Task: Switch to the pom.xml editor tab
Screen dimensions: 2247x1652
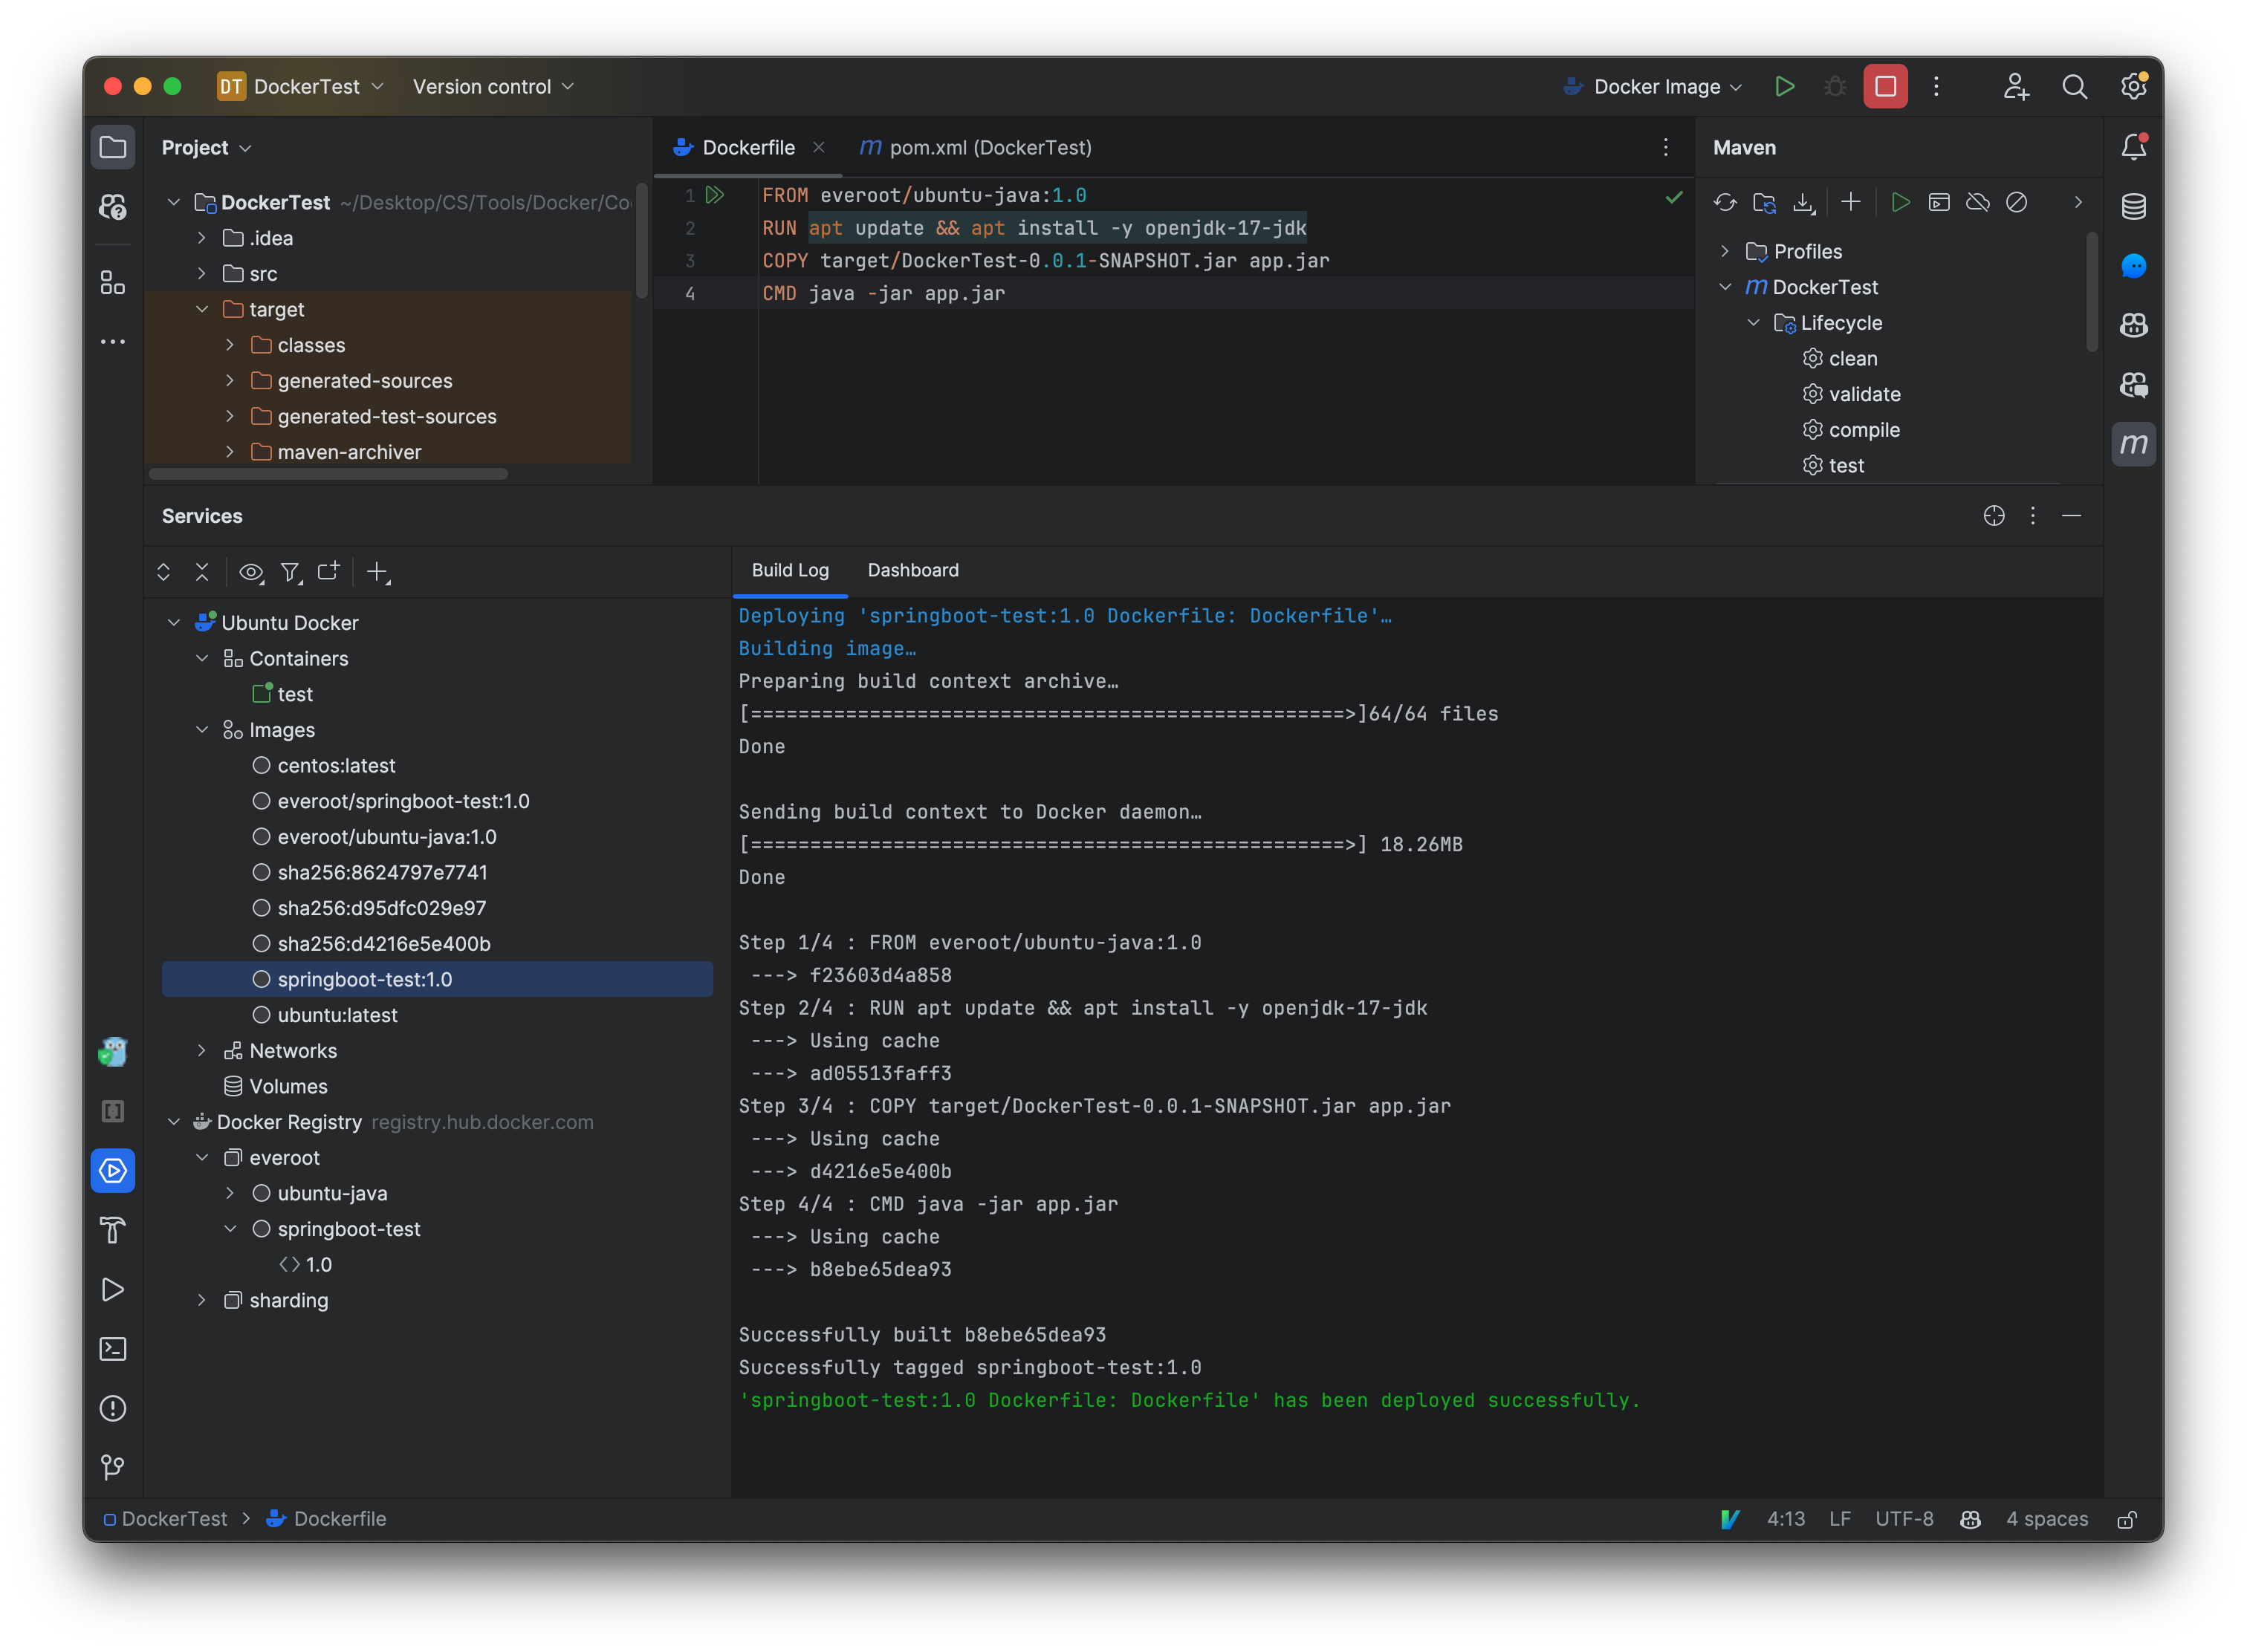Action: (x=976, y=148)
